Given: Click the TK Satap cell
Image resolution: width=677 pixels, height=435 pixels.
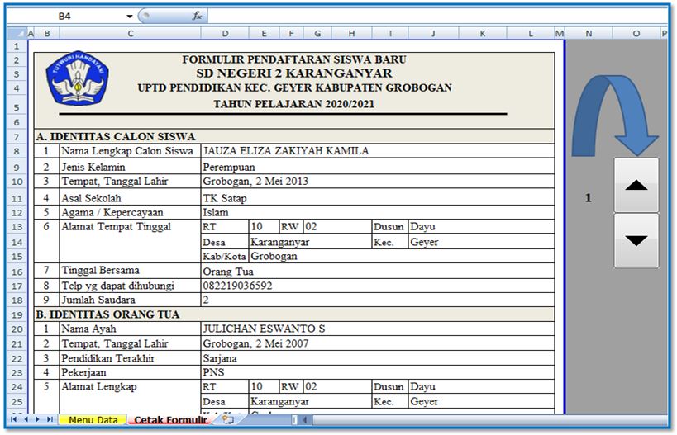Looking at the screenshot, I should 378,198.
